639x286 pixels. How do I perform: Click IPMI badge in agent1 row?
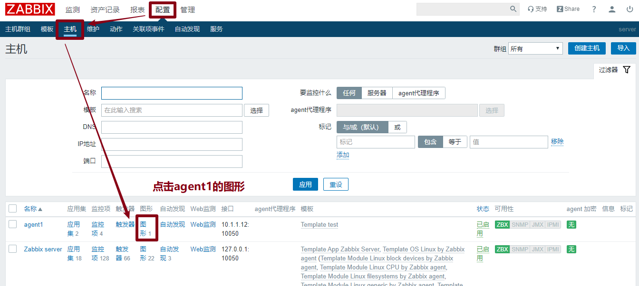[553, 224]
